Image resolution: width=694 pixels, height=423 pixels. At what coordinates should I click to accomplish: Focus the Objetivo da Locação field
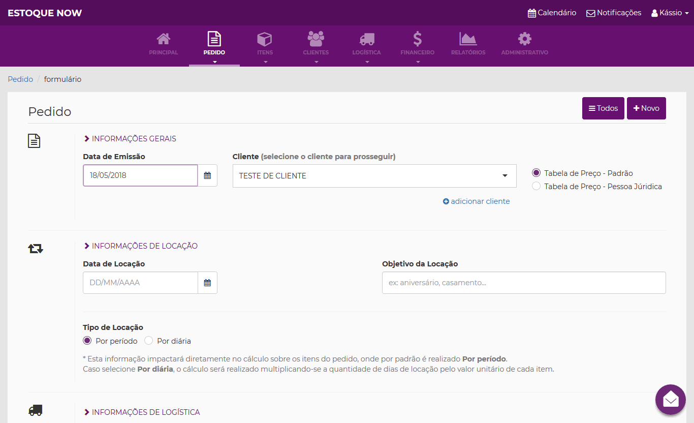pos(524,283)
